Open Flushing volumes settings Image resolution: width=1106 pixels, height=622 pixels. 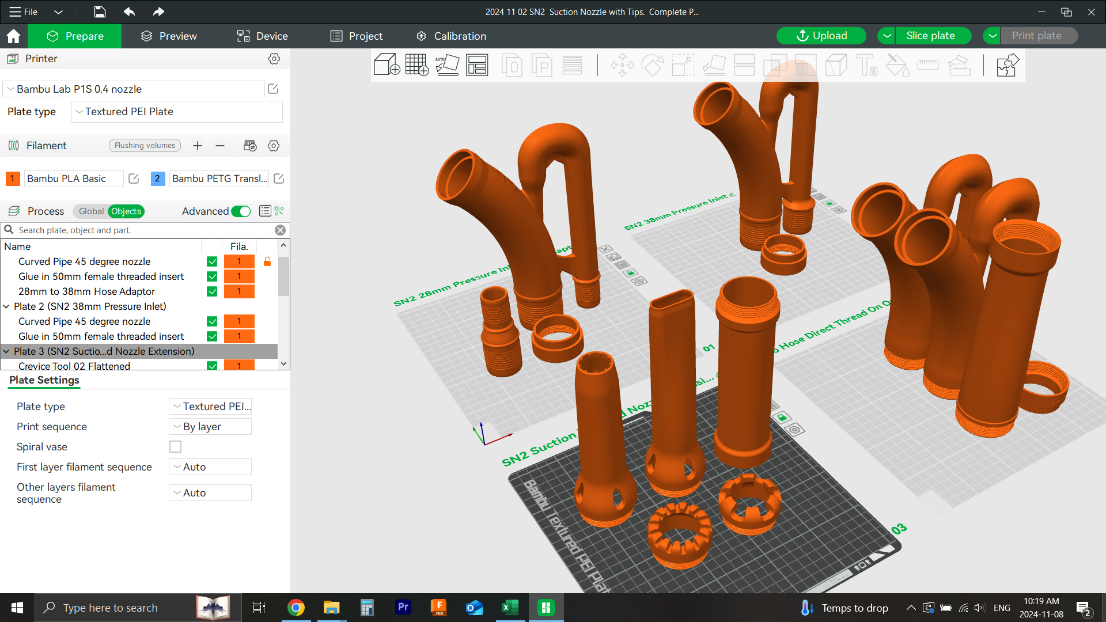pyautogui.click(x=145, y=145)
